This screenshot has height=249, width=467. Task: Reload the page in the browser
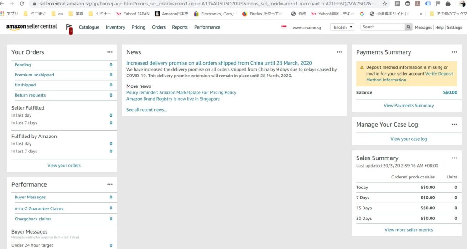pyautogui.click(x=21, y=4)
